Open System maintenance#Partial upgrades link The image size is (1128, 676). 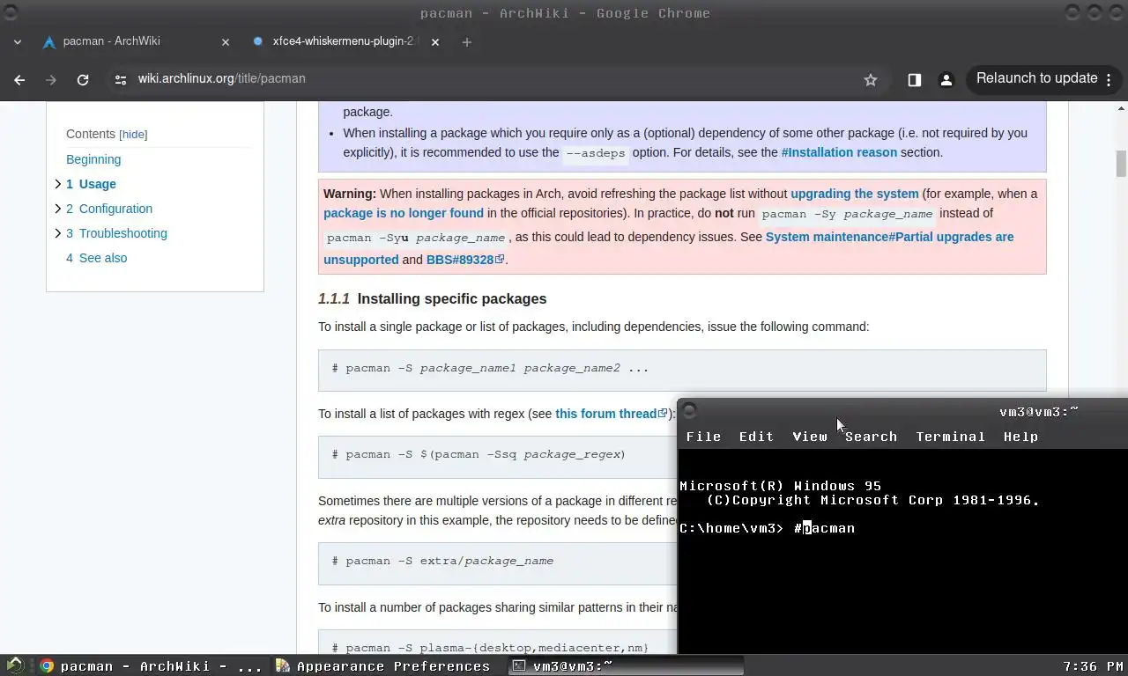point(889,237)
